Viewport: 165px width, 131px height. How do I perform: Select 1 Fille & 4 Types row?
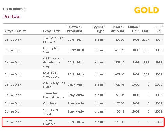click(84, 112)
